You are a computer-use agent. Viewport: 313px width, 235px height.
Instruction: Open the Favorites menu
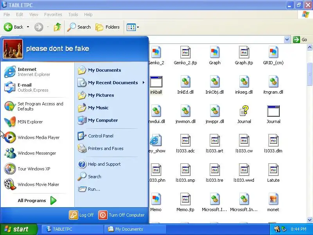(53, 14)
